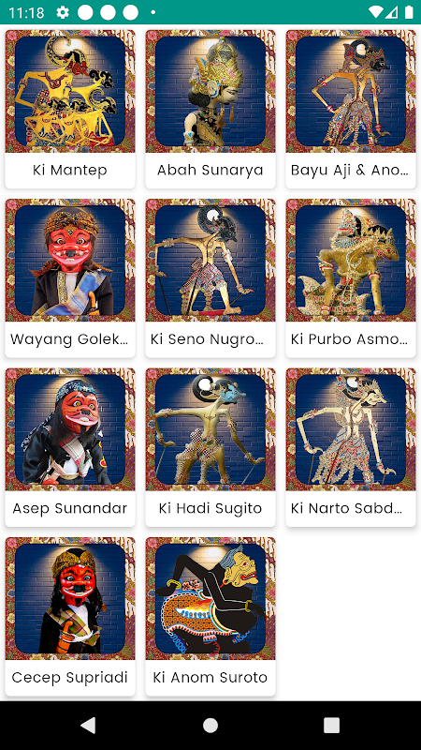This screenshot has height=750, width=421.
Task: Click the Cecep Supriadi name label
Action: (x=70, y=677)
